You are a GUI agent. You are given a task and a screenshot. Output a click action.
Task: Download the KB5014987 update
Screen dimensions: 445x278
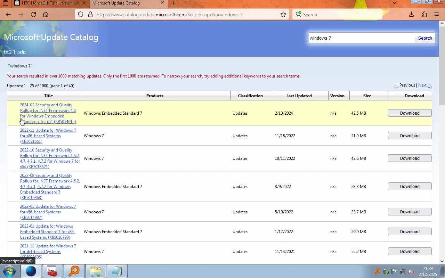coord(410,212)
